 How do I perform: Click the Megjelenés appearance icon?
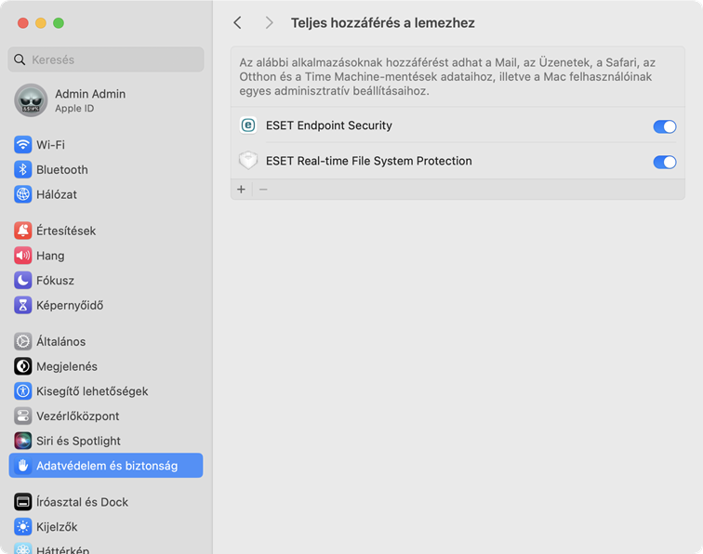tap(23, 366)
